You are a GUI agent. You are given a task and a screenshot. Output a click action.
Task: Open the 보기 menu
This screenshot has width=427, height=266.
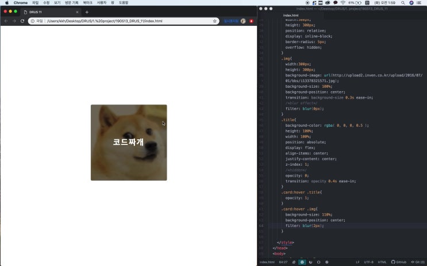tap(57, 3)
